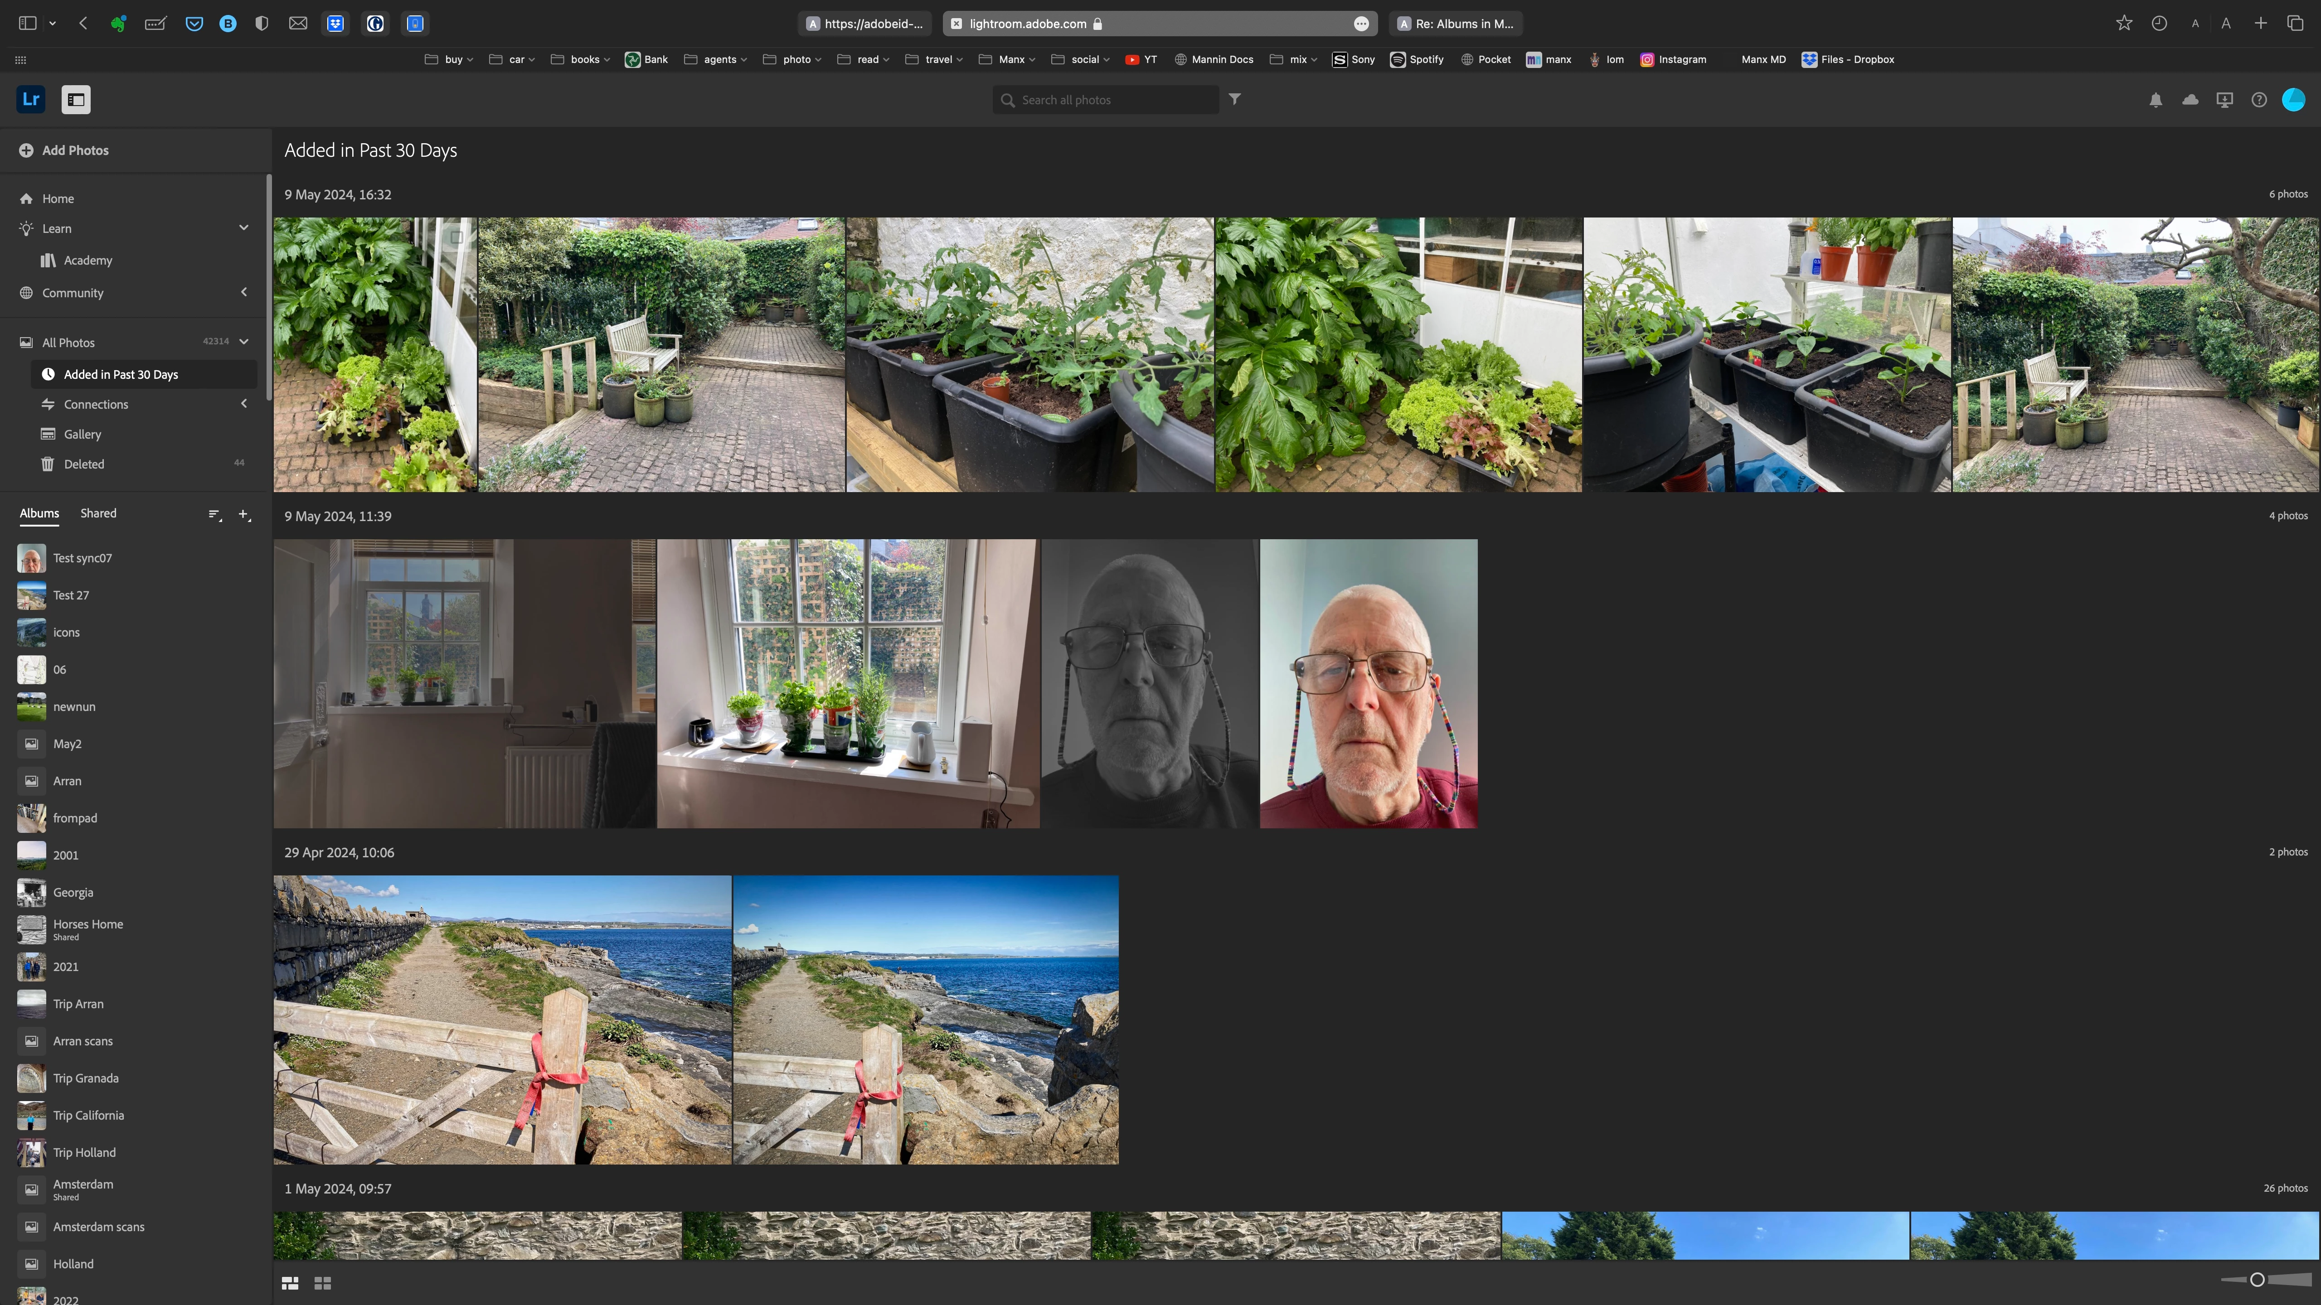Open the notifications bell

(x=2155, y=100)
